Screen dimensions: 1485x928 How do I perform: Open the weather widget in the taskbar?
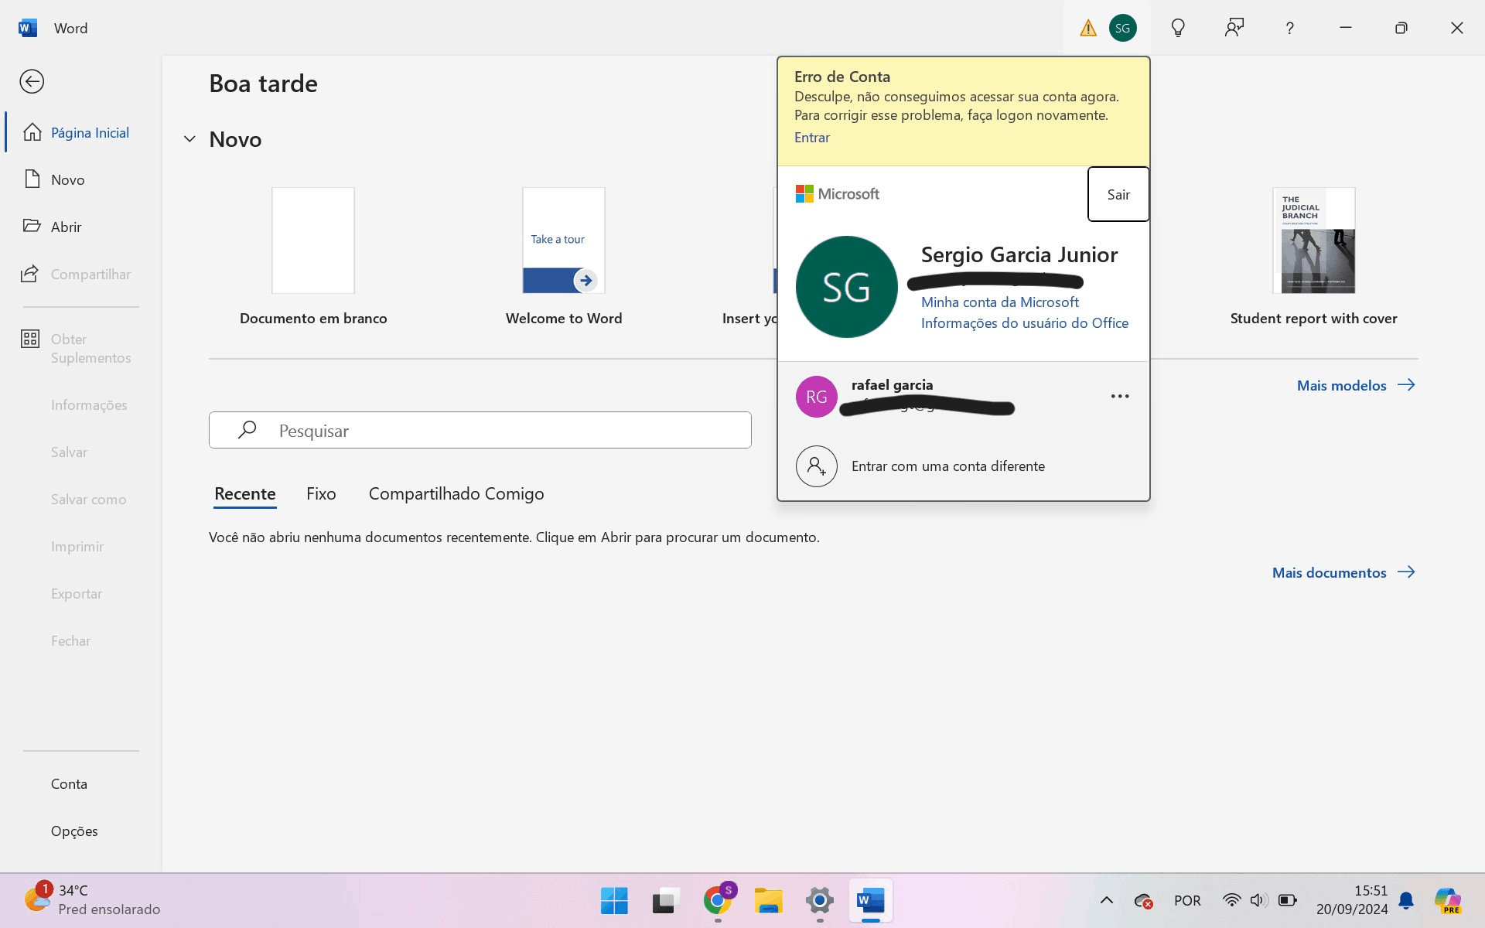point(91,900)
